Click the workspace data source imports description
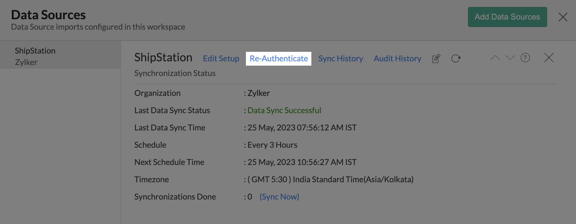The image size is (576, 224). (98, 27)
